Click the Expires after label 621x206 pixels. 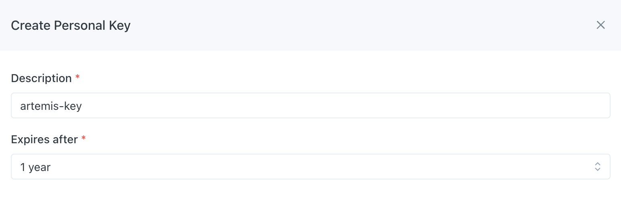click(x=44, y=139)
